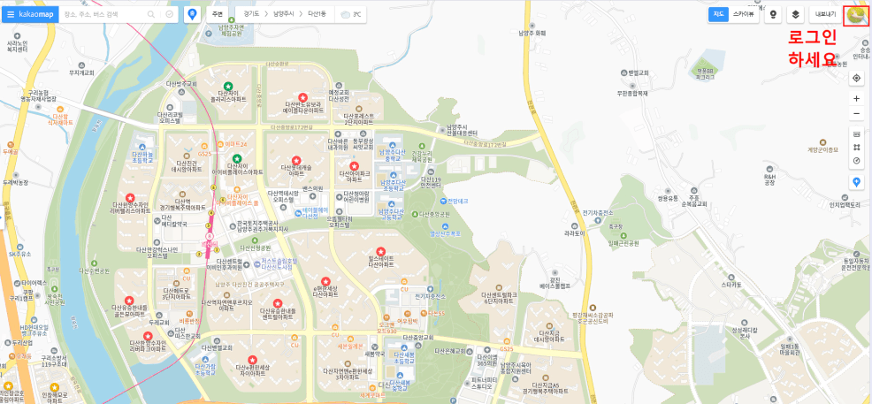Click the 베스의원 clinic label
872x404 pixels.
coord(313,189)
